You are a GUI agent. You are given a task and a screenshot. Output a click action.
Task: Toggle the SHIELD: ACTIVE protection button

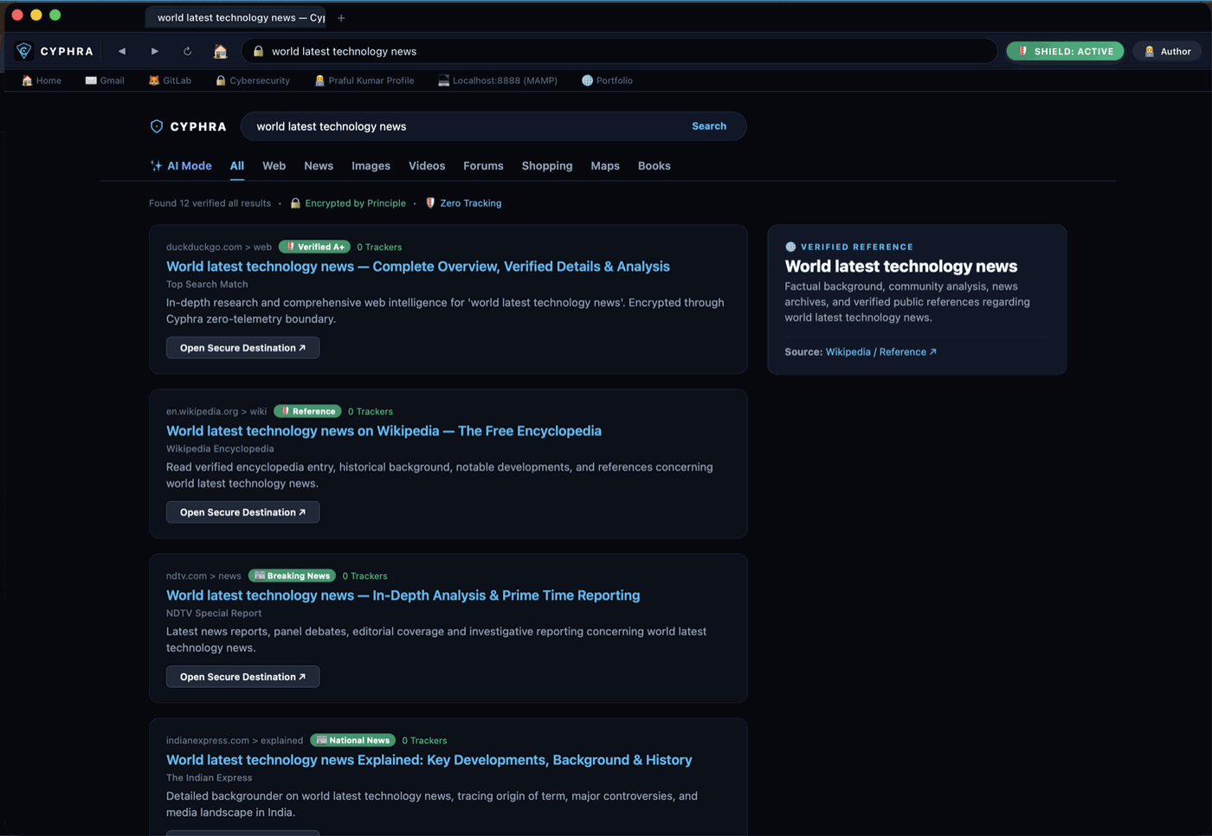[1065, 51]
